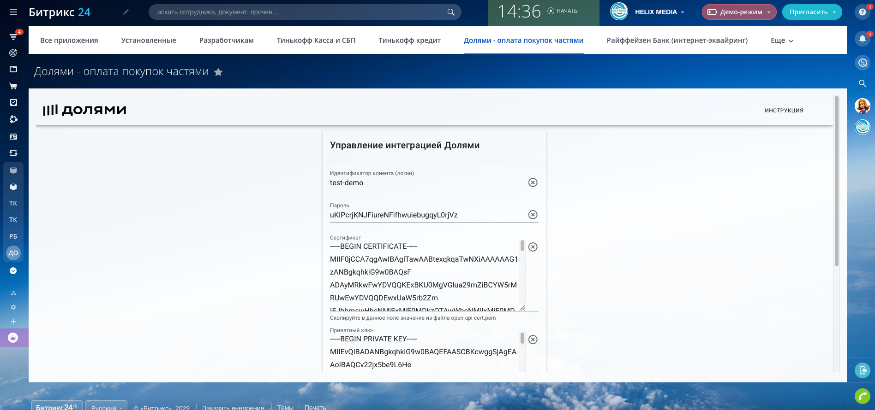Image resolution: width=875 pixels, height=410 pixels.
Task: Open the tasks checkmark sidebar icon
Action: pos(13,103)
